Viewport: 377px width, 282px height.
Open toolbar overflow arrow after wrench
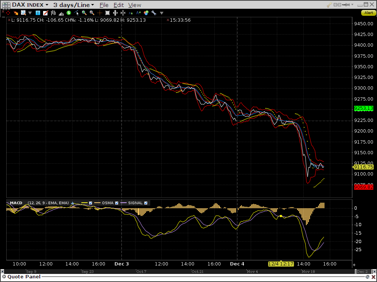click(162, 13)
